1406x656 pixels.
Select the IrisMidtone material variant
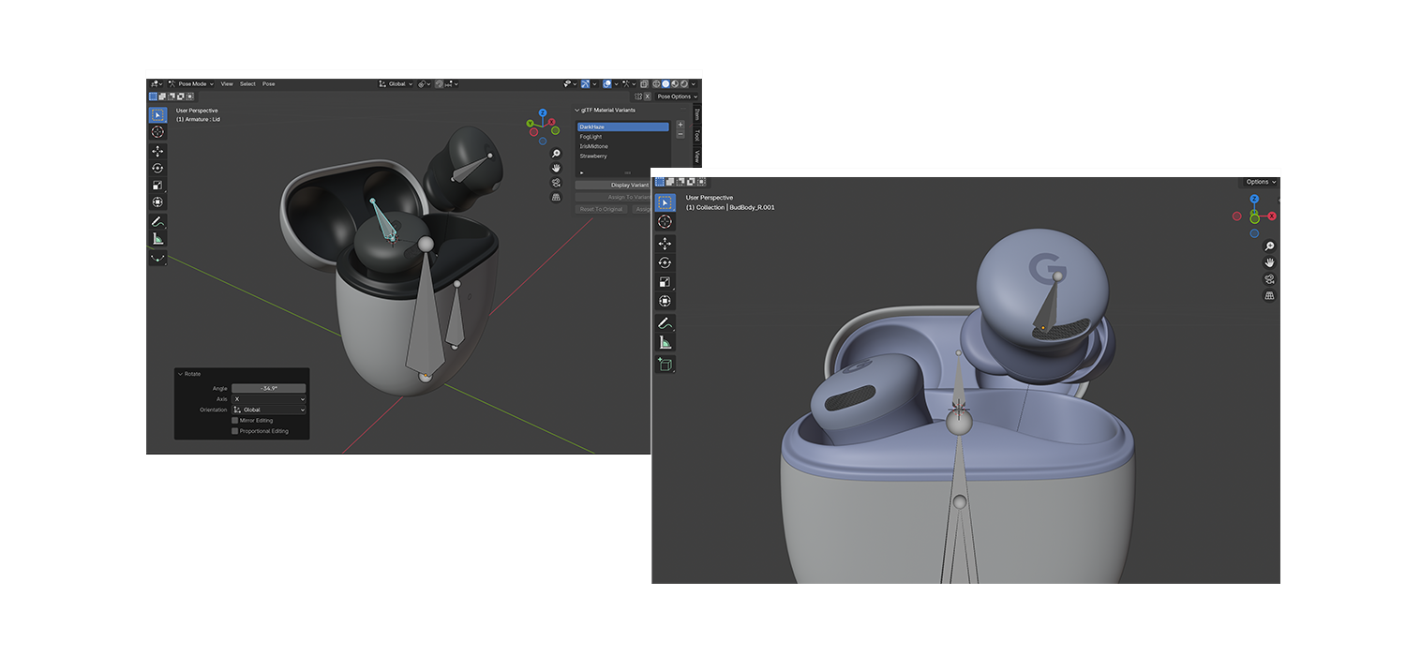(x=623, y=146)
